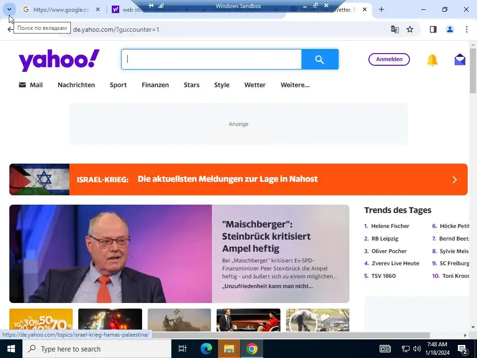Open the translate page icon
Screen dimensions: 477x358
[395, 29]
